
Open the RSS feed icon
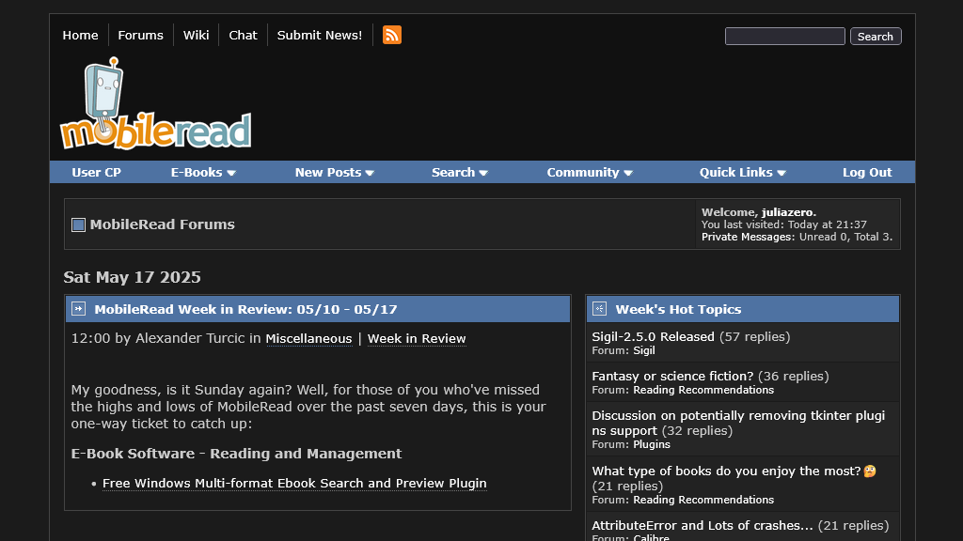[392, 35]
